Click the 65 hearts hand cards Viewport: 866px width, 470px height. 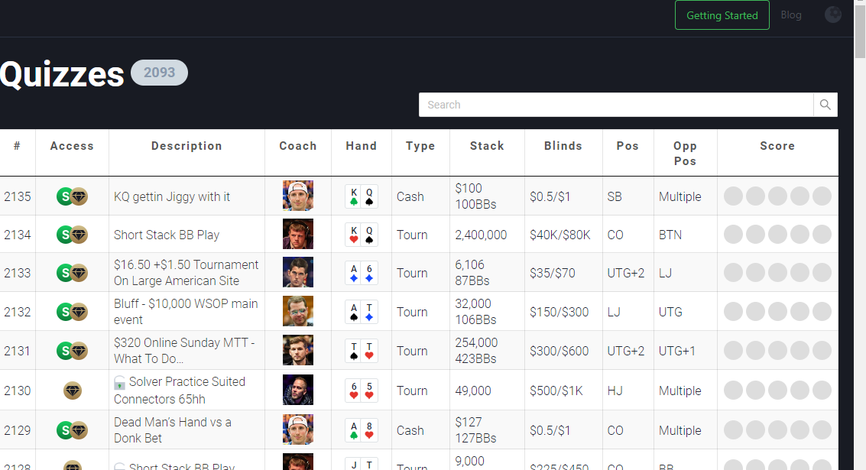tap(362, 391)
